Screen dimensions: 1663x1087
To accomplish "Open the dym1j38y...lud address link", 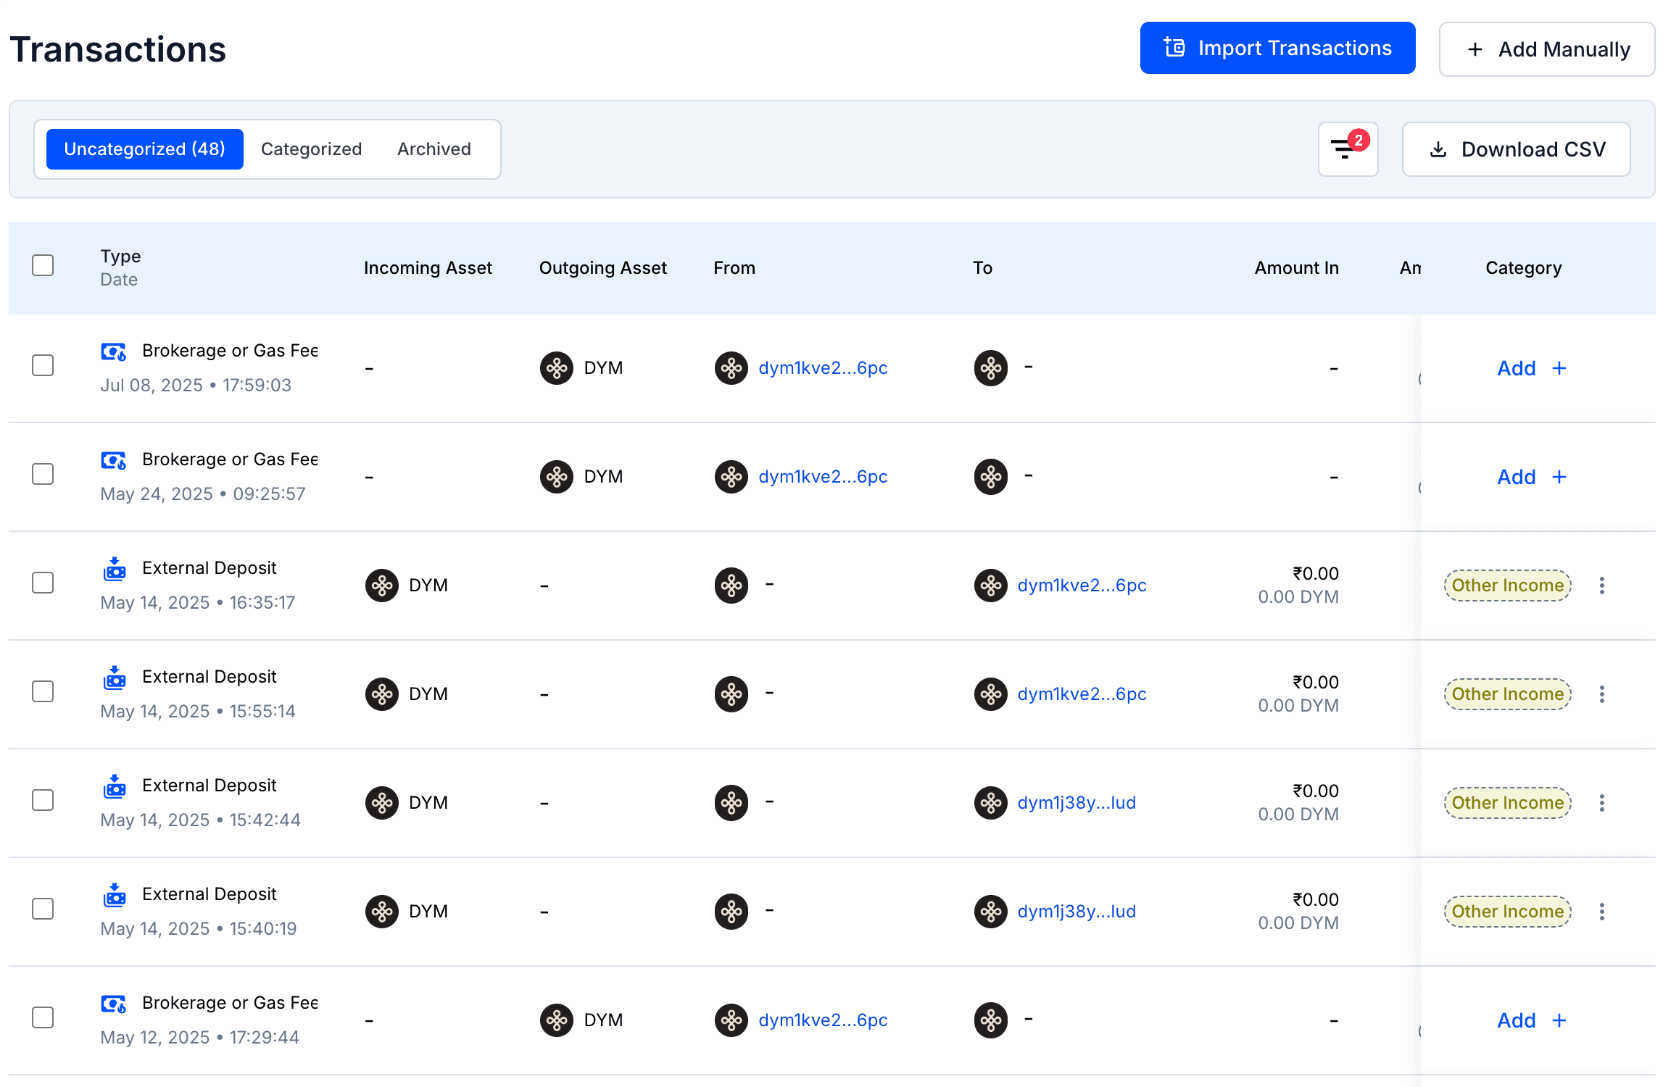I will (x=1076, y=802).
